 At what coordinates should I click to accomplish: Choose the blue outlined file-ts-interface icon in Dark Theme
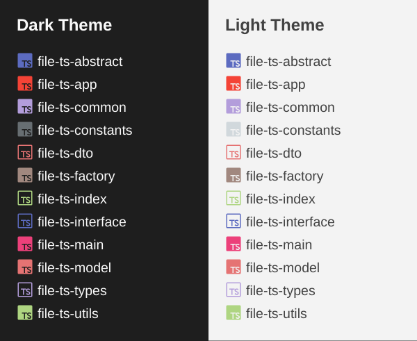point(25,221)
